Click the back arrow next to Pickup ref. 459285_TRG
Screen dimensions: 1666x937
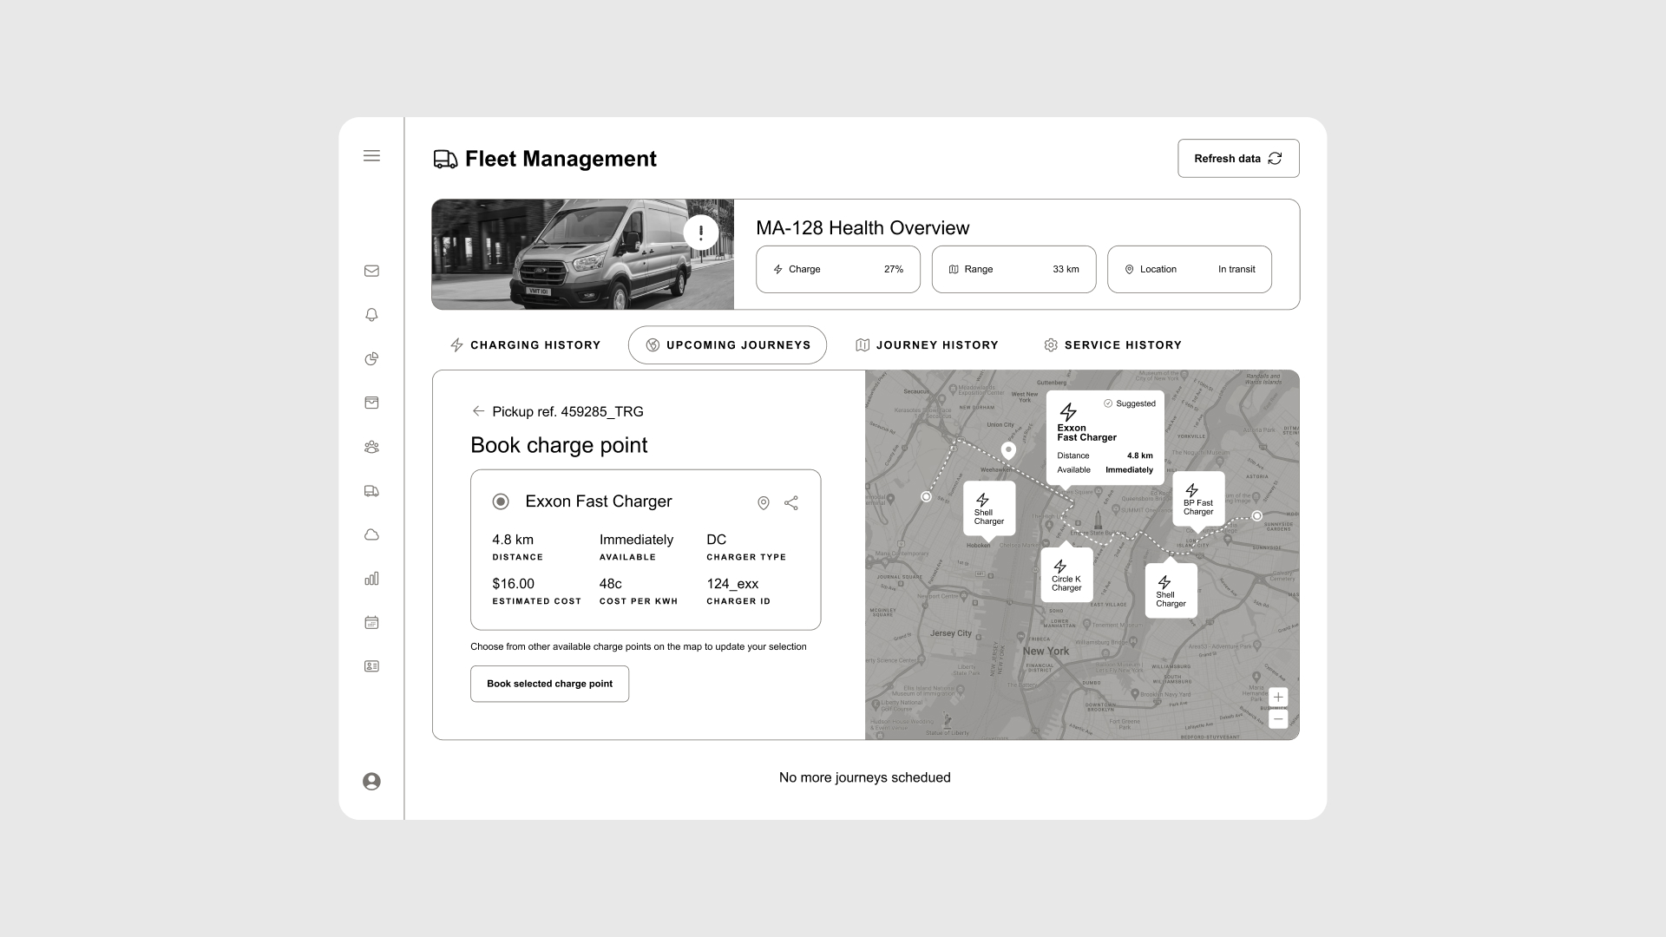[x=478, y=411]
